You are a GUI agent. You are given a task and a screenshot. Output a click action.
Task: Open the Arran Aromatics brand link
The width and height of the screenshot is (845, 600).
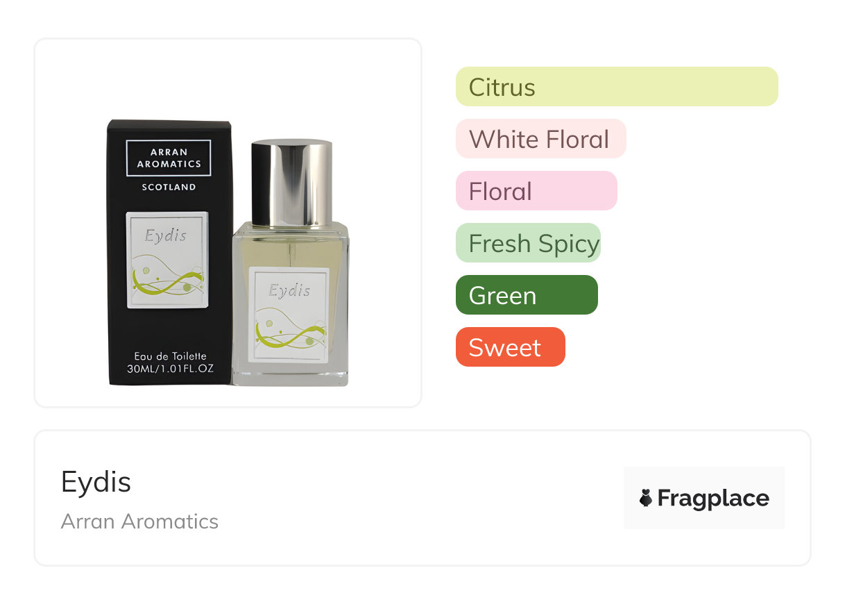click(139, 521)
